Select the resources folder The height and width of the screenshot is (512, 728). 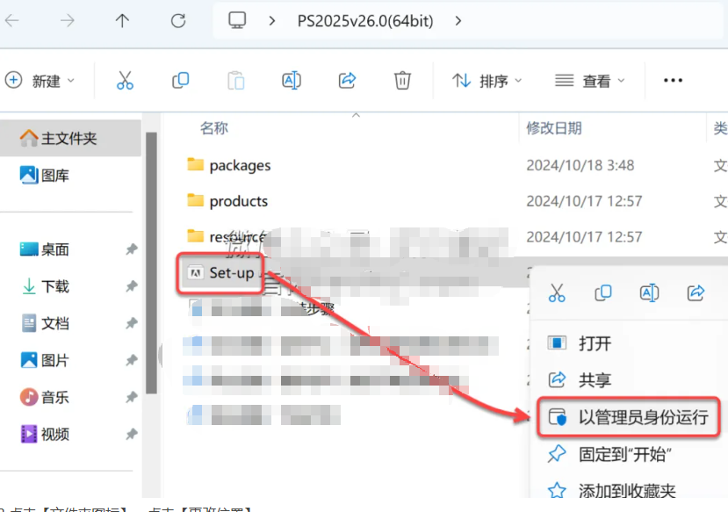(x=227, y=237)
